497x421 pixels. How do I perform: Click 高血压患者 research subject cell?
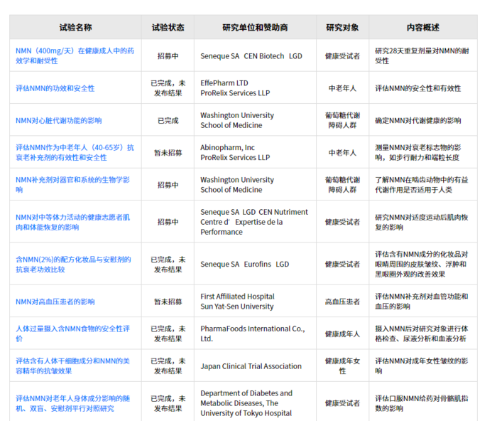[x=342, y=302]
